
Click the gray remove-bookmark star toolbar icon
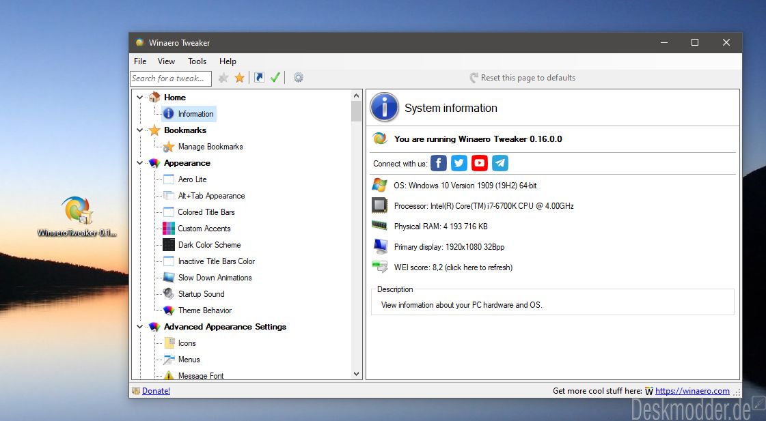coord(223,78)
